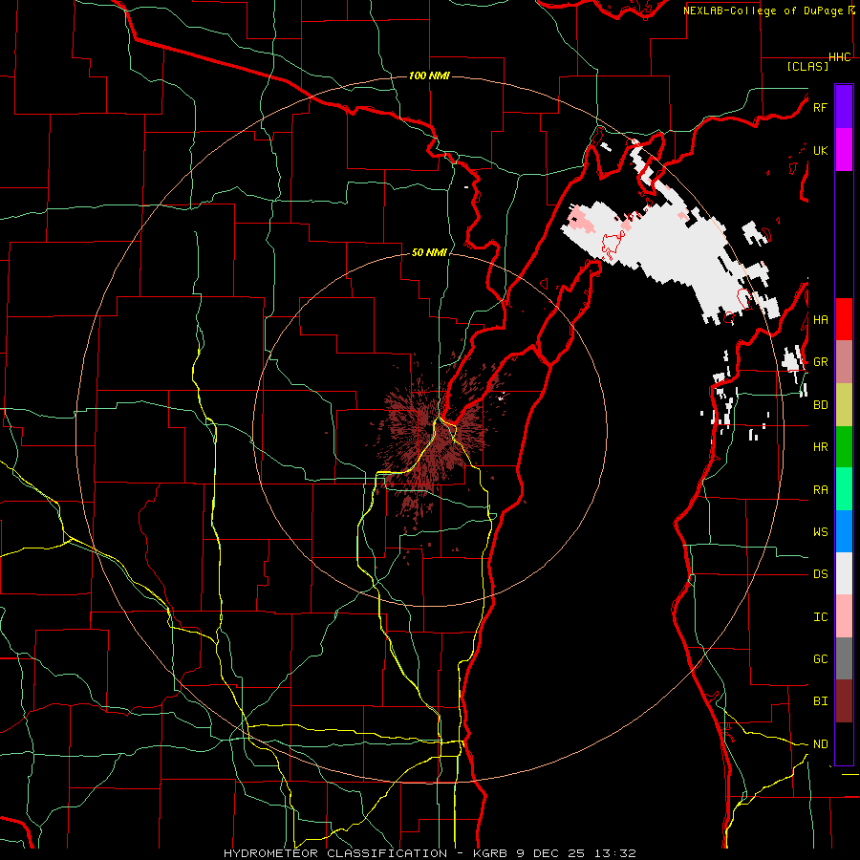Image resolution: width=860 pixels, height=860 pixels.
Task: Select the BD big drops swatch
Action: point(844,404)
